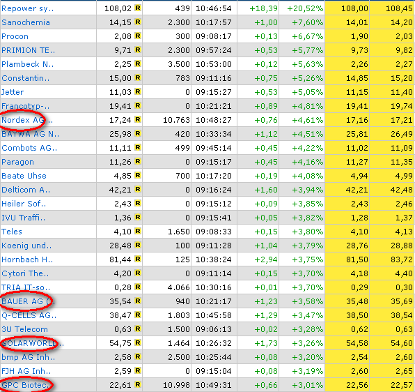Click the R icon in SOLARWORLD row

pos(138,342)
